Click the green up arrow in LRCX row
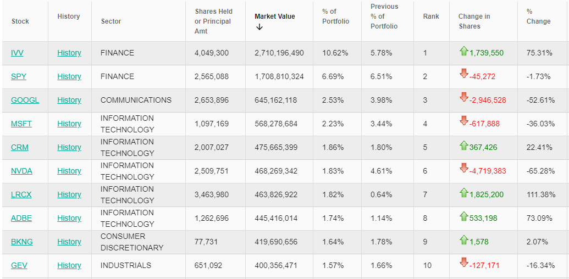This screenshot has width=569, height=279. coord(463,193)
